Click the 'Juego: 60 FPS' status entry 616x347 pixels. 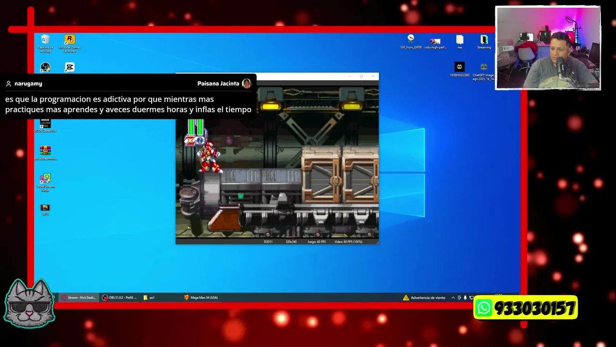tap(317, 241)
